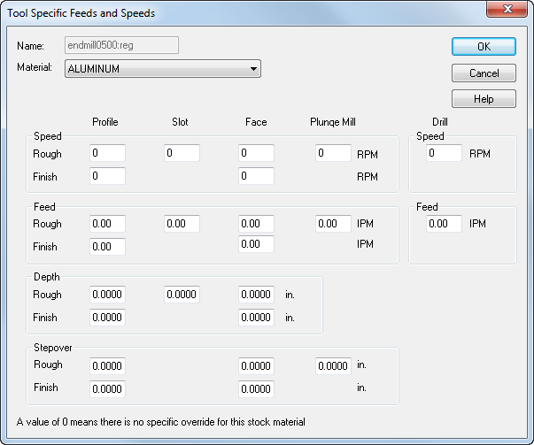The height and width of the screenshot is (445, 534).
Task: Open the Help dialog button
Action: tap(484, 99)
